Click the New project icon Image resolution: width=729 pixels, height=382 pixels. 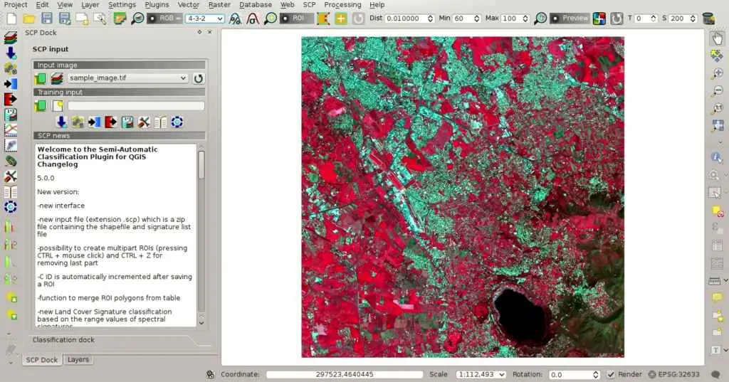point(11,18)
